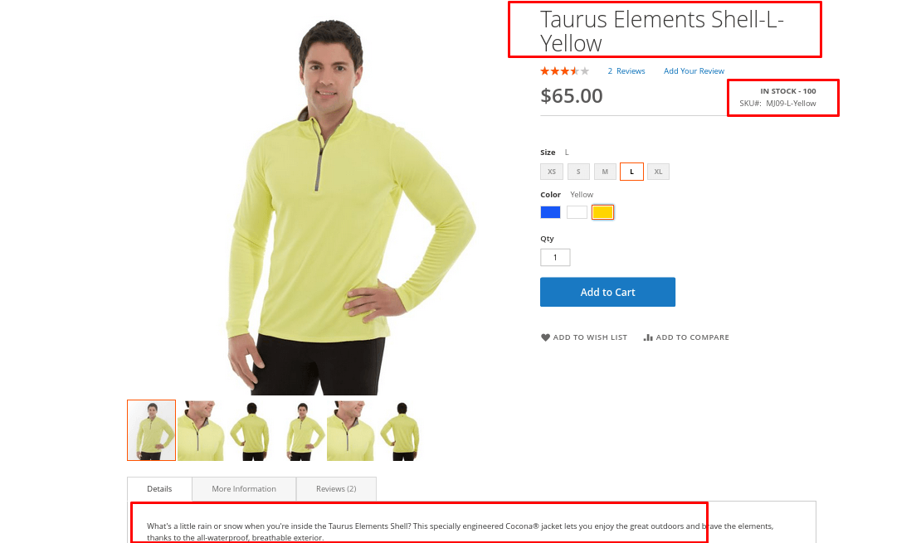Select the first front-view product thumbnail

tap(152, 430)
